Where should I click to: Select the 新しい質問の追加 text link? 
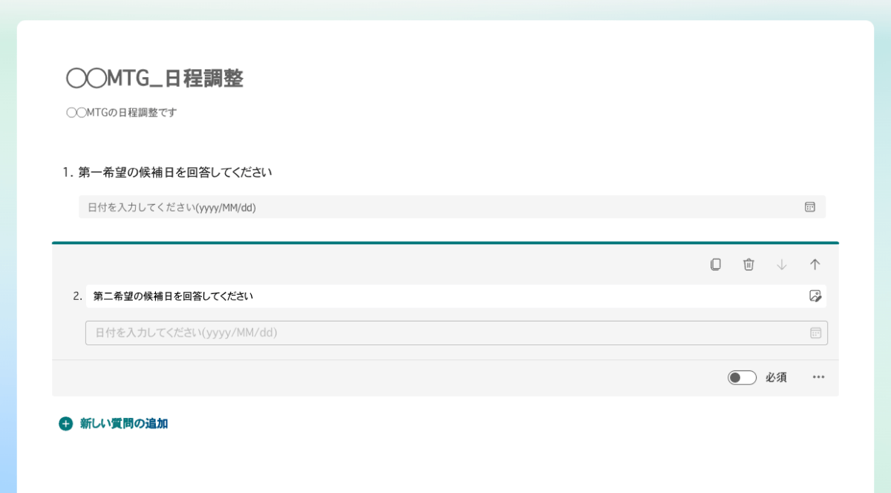(x=124, y=424)
